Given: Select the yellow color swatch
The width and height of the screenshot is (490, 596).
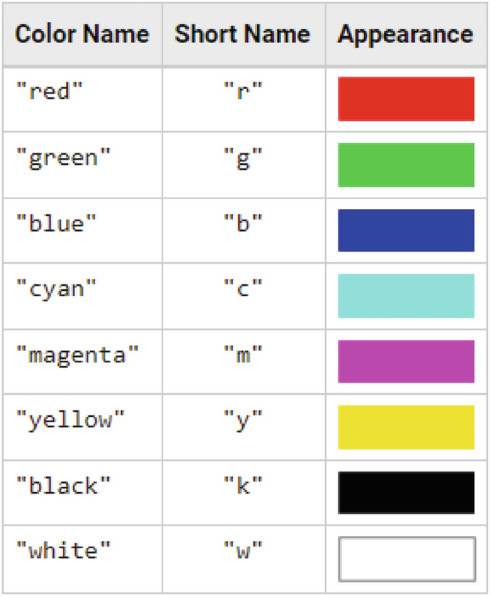Looking at the screenshot, I should tap(406, 428).
